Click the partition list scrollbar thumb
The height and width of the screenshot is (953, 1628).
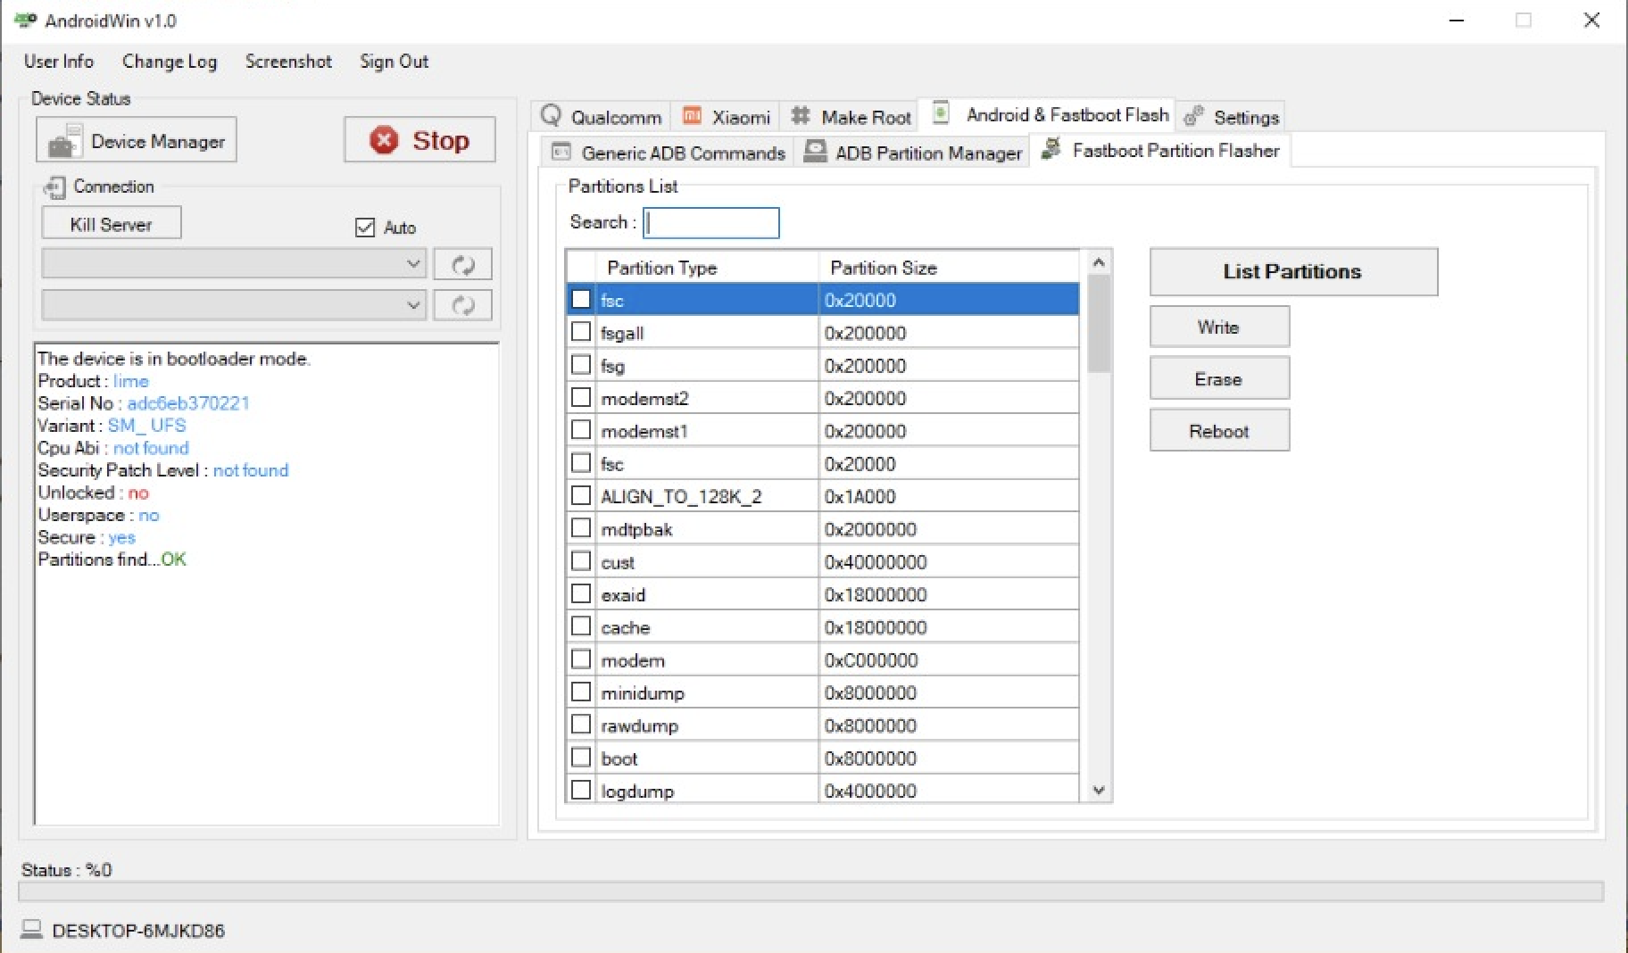[x=1099, y=324]
